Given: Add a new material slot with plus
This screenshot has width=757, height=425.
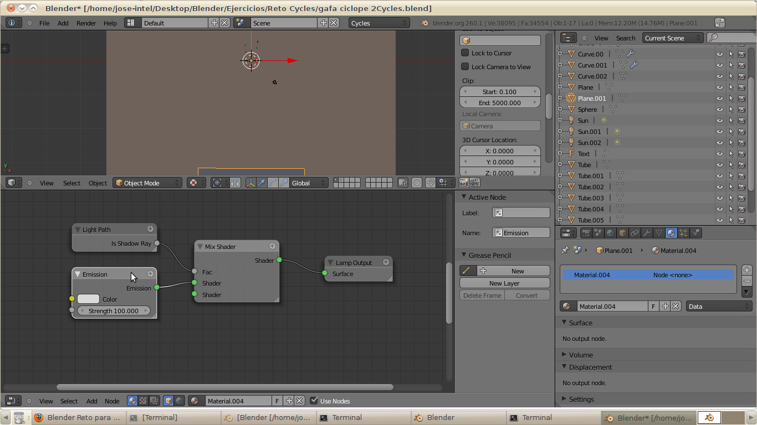Looking at the screenshot, I should [x=747, y=270].
